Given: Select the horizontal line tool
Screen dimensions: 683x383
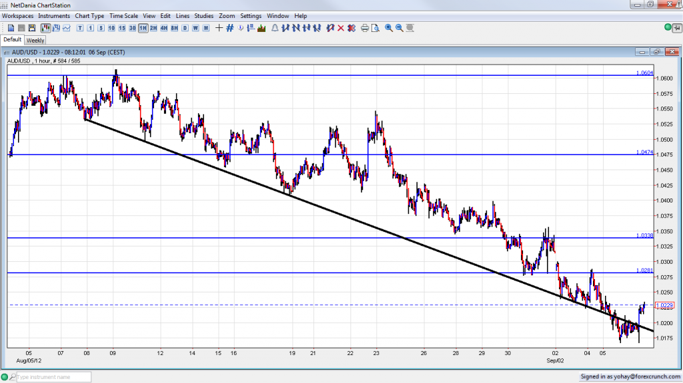Looking at the screenshot, I should point(306,28).
